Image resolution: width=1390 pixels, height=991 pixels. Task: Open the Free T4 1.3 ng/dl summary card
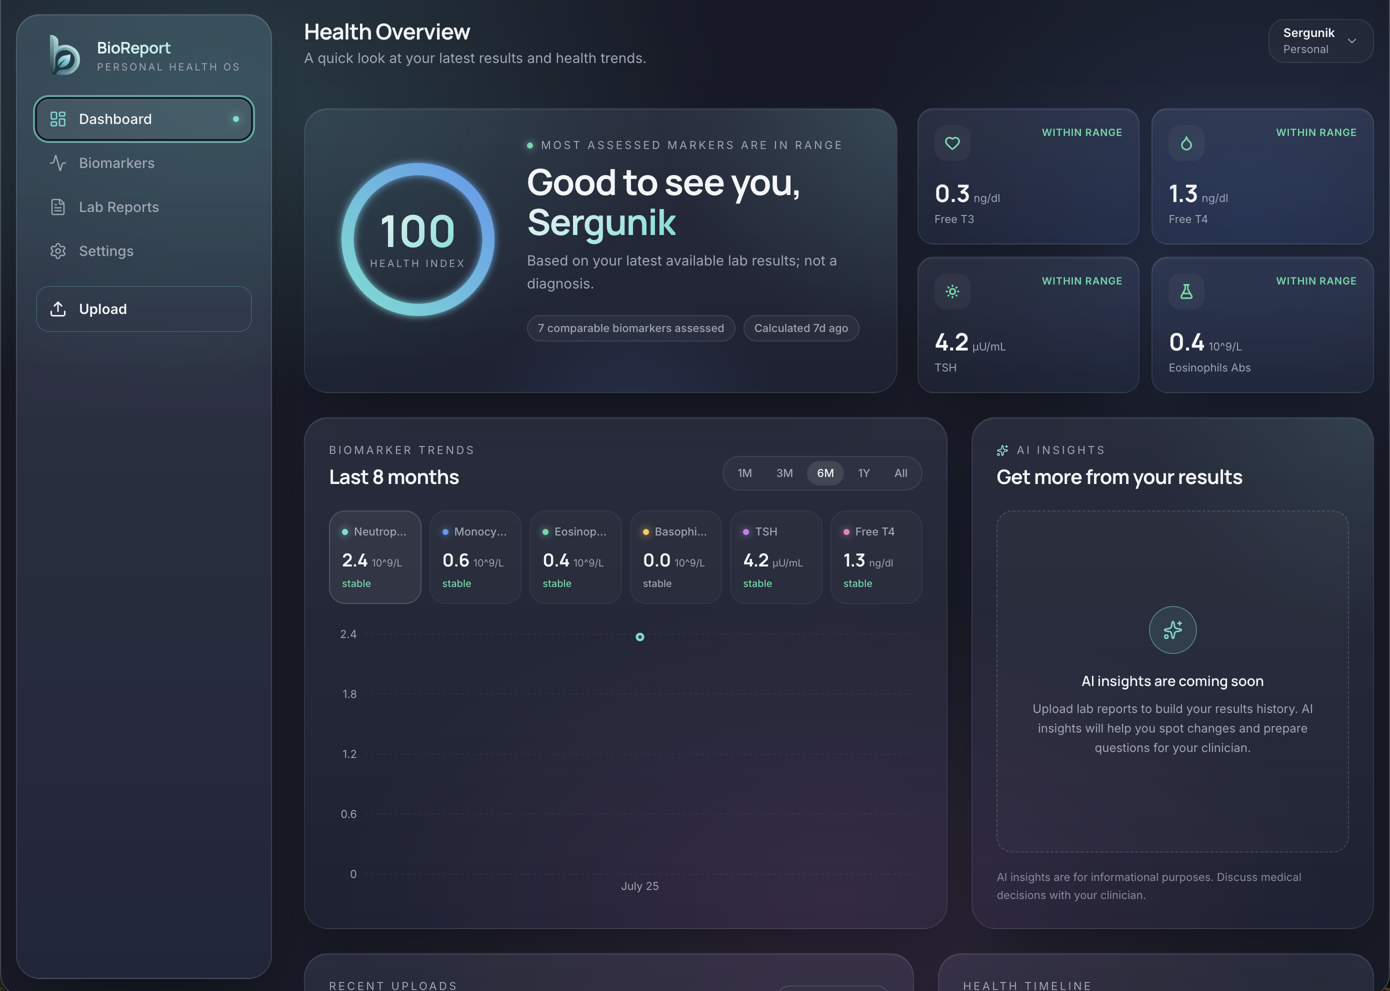pyautogui.click(x=1262, y=176)
